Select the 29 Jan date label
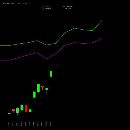Screen dimensions: 130x130 point(17,124)
